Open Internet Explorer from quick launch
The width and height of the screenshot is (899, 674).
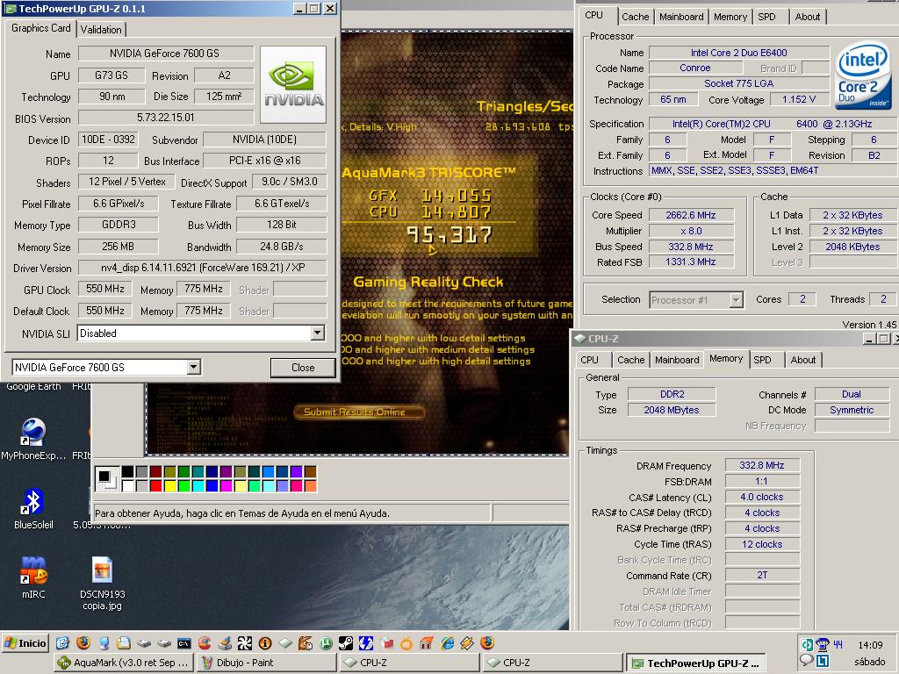pyautogui.click(x=447, y=643)
